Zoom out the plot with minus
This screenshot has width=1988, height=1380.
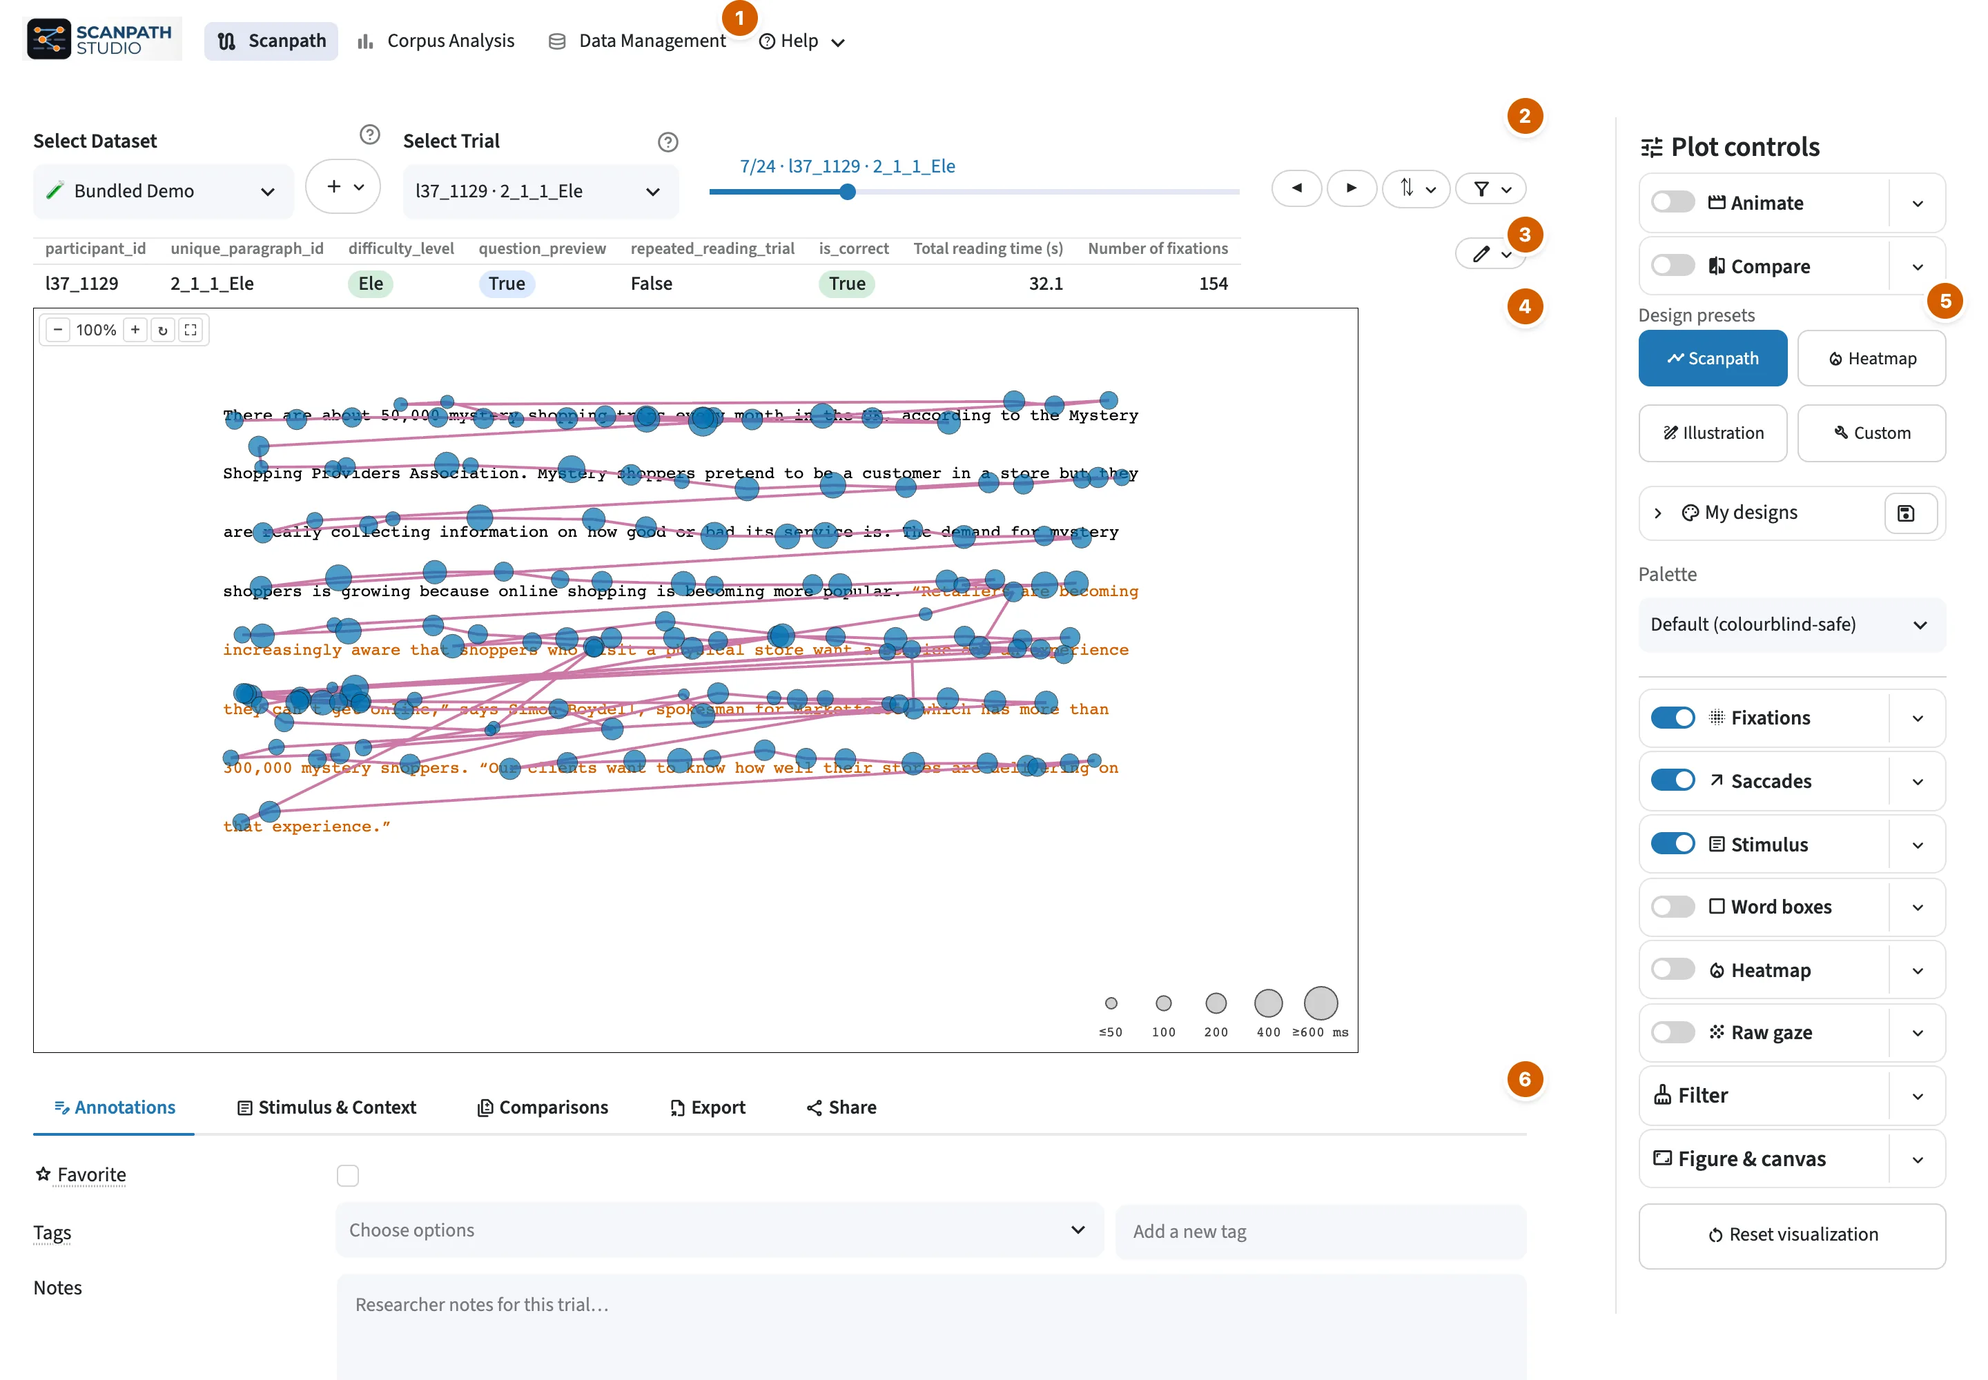click(58, 329)
